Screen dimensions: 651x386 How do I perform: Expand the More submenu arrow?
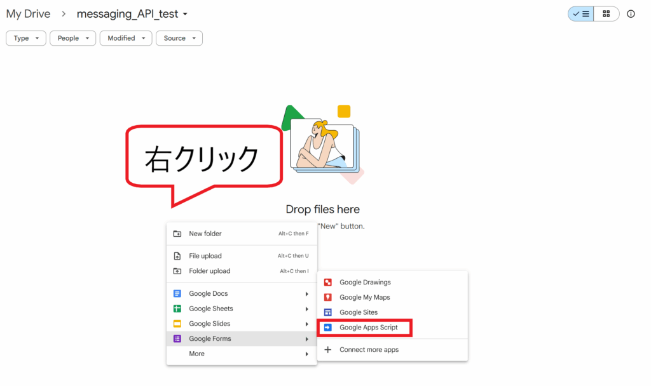click(307, 354)
